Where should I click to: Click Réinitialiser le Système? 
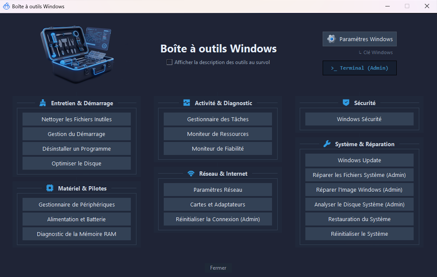[x=359, y=234]
